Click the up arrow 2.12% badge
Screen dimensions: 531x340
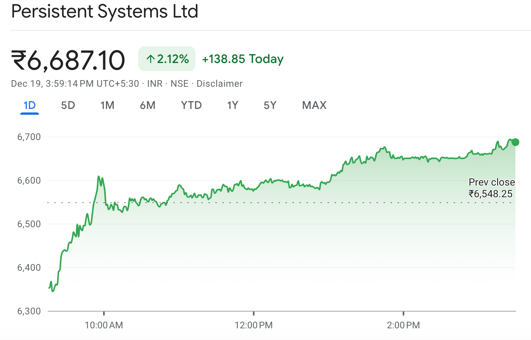point(167,59)
